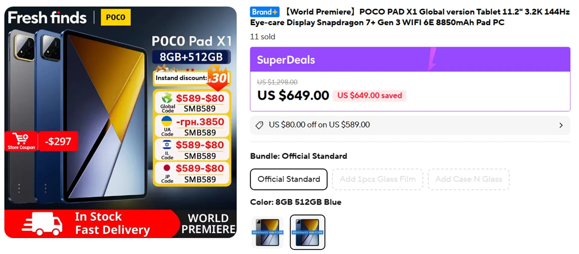
Task: Select the Official Standard bundle option
Action: (289, 179)
